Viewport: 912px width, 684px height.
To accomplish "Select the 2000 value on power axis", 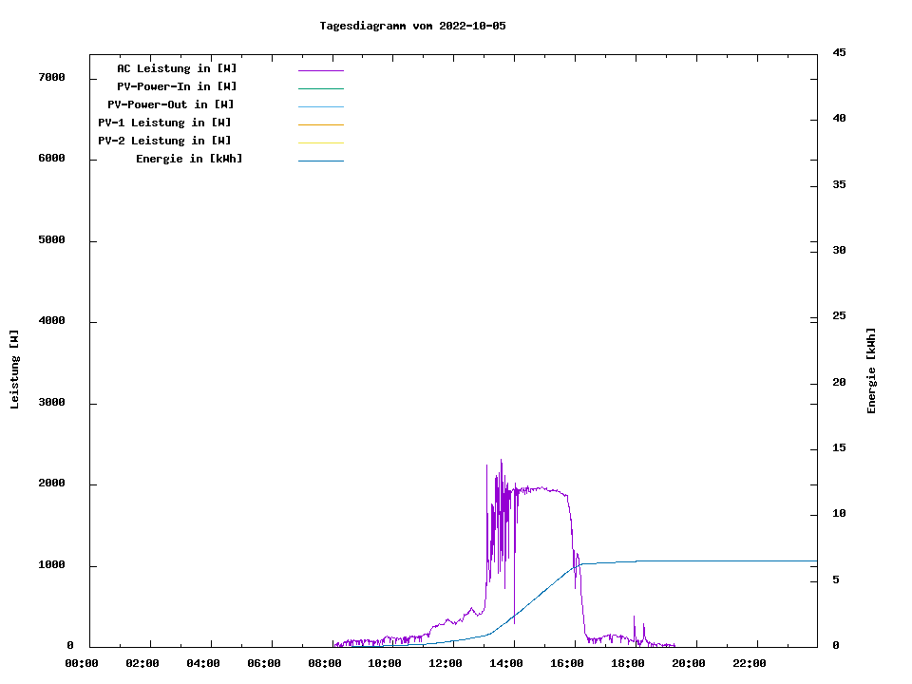I will point(51,484).
